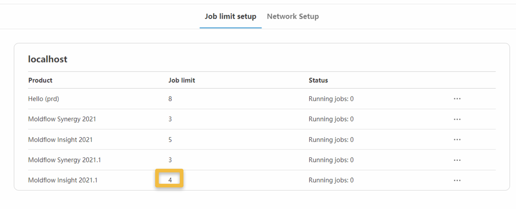Click the Product column header
The width and height of the screenshot is (516, 209).
[x=40, y=80]
